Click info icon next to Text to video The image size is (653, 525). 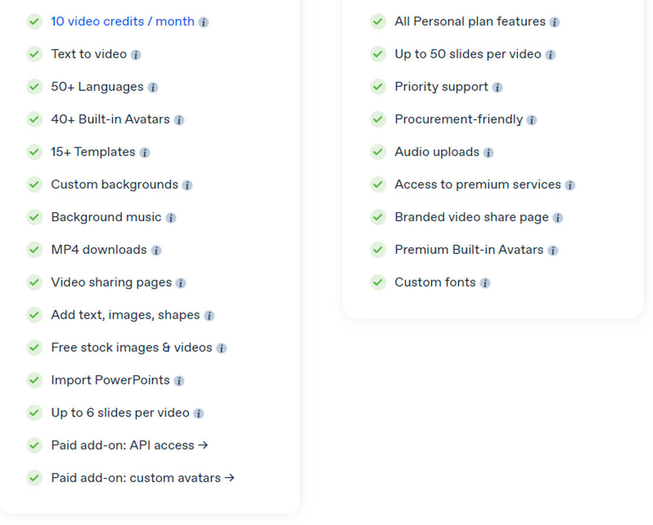pos(136,55)
